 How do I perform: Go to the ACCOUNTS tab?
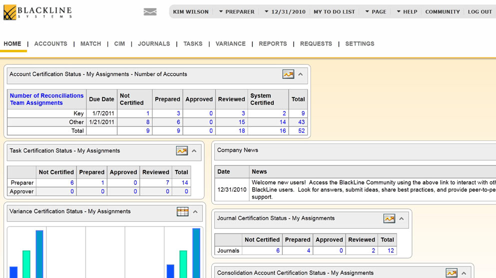tap(50, 43)
